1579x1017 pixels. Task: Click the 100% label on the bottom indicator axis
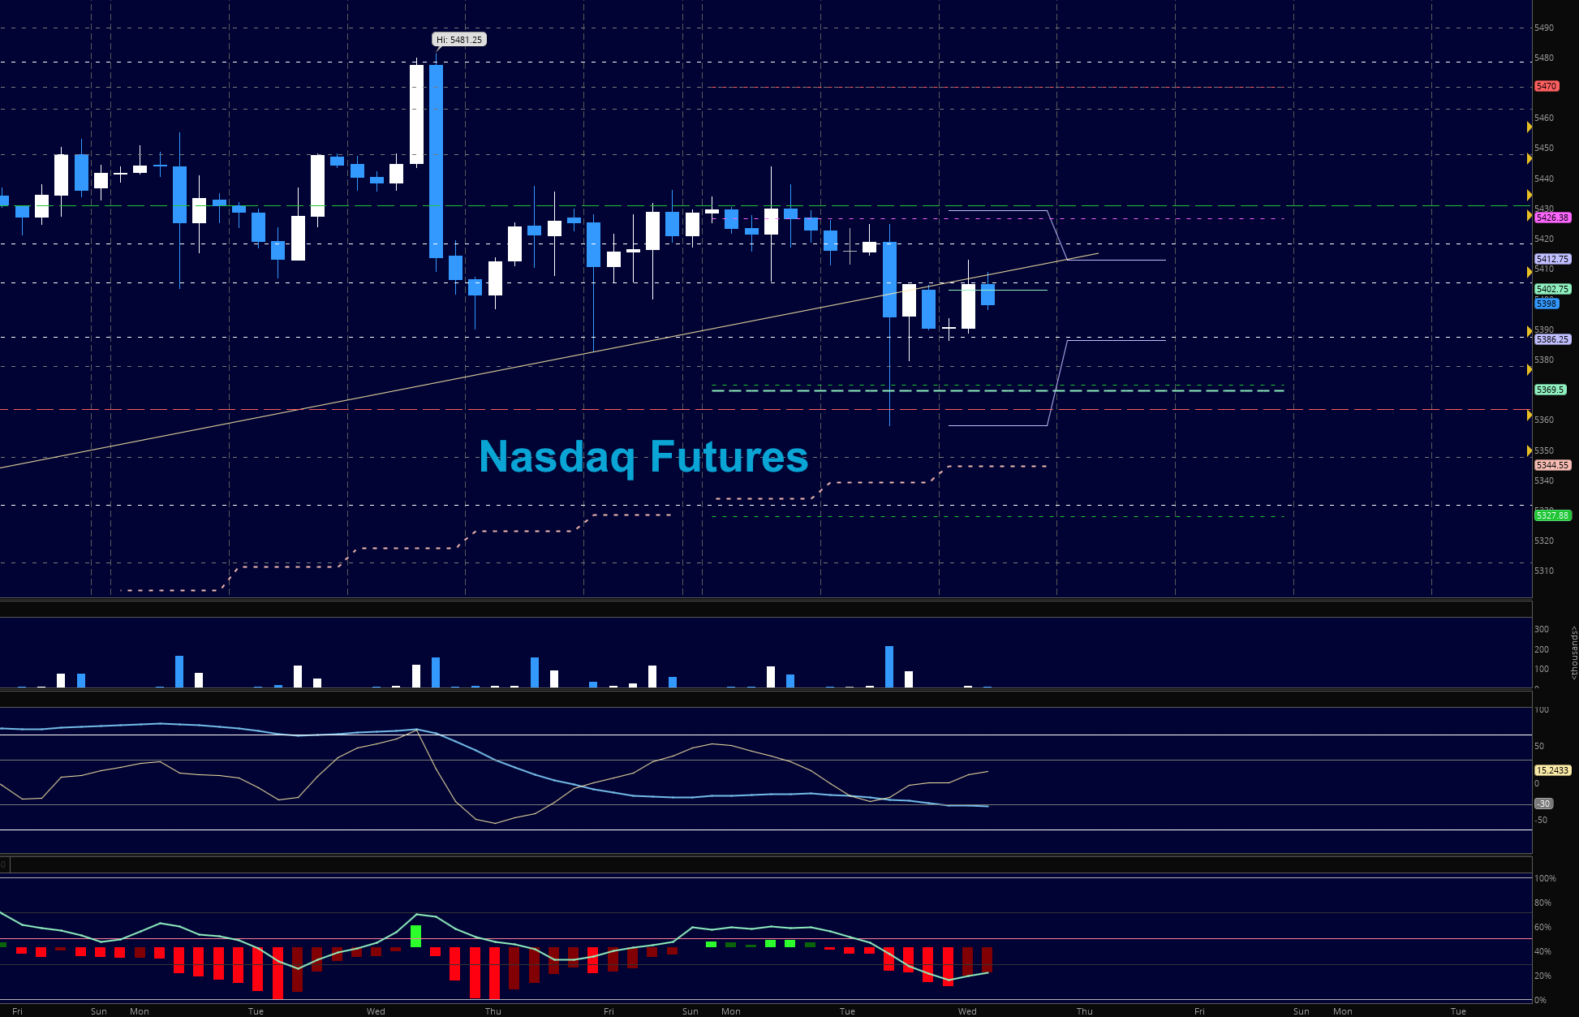click(x=1545, y=878)
